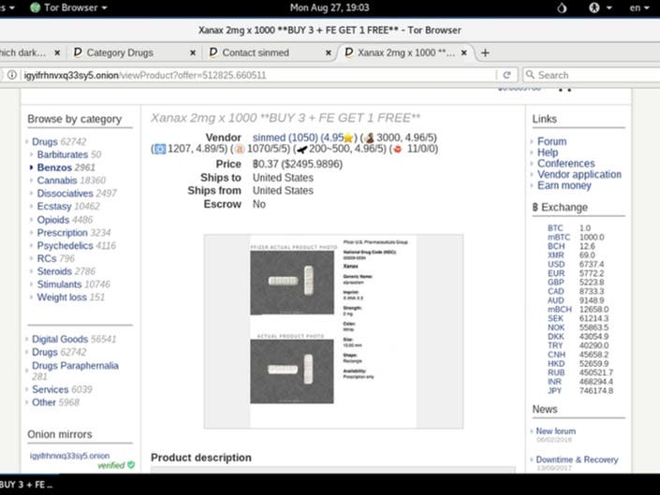Open the accessibility icon in the top panel
Image resolution: width=660 pixels, height=495 pixels.
point(594,7)
